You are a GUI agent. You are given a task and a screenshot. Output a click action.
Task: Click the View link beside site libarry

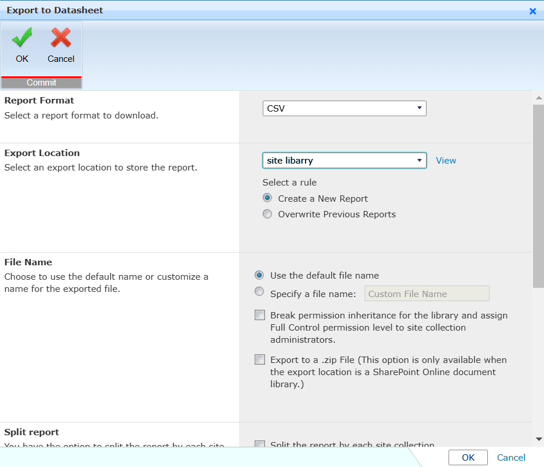[x=446, y=160]
